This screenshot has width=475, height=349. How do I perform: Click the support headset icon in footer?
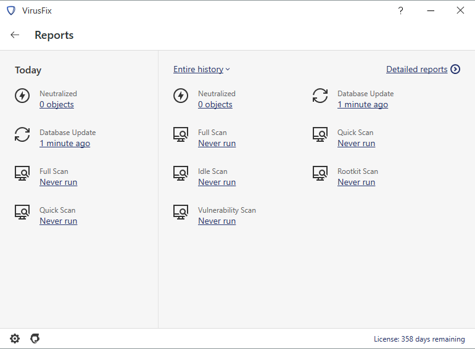pos(35,339)
